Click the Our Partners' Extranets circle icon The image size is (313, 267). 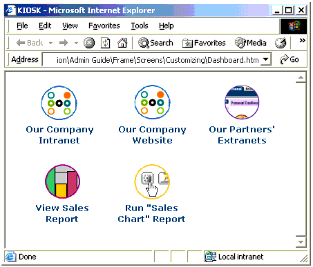(x=242, y=102)
